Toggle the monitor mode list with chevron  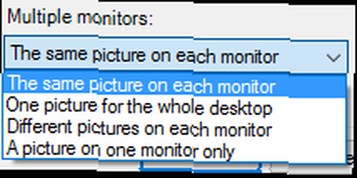click(333, 58)
